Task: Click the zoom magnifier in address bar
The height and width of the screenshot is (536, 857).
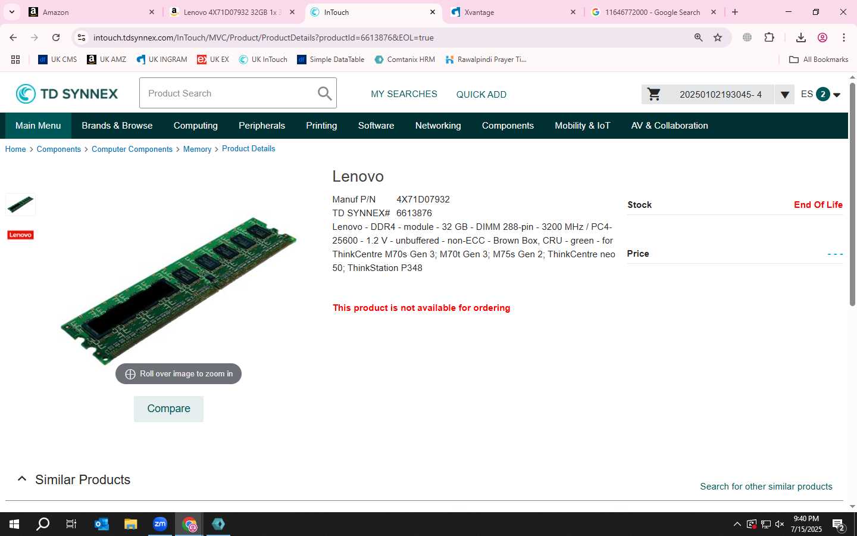Action: coord(699,38)
